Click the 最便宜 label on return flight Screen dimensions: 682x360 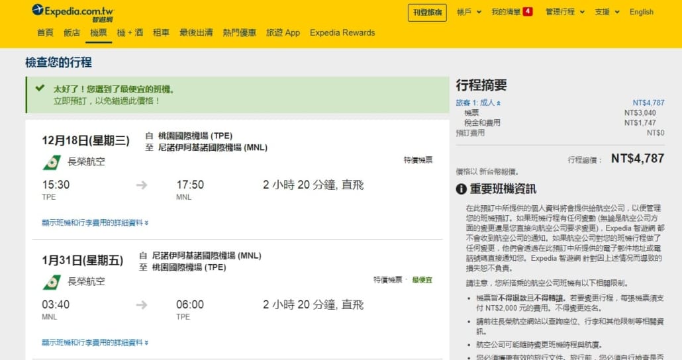click(x=422, y=280)
